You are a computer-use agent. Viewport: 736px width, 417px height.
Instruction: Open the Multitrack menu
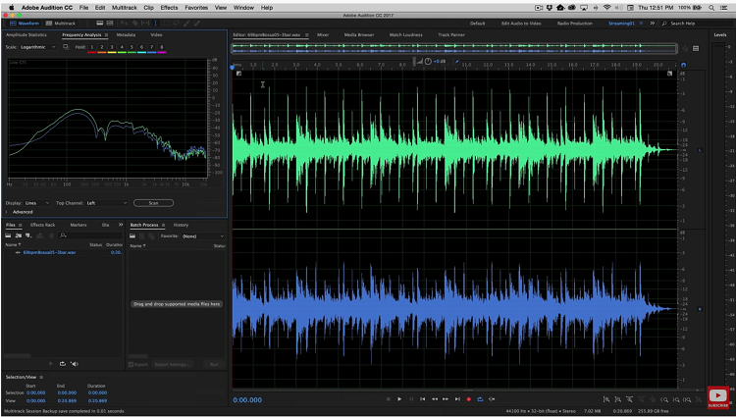125,8
